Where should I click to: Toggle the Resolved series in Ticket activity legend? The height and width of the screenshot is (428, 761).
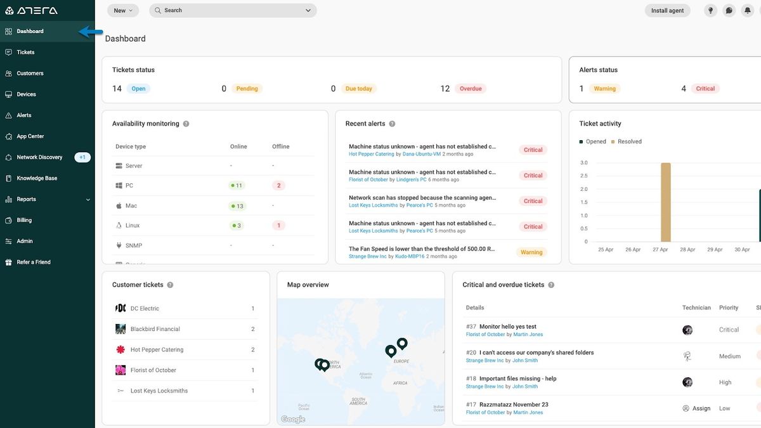[x=627, y=141]
